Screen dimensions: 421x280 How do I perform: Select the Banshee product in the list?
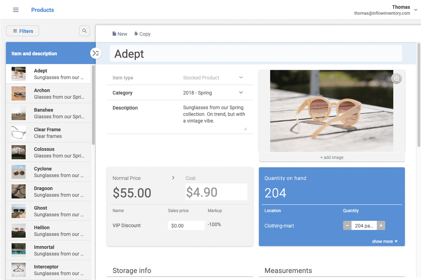point(53,113)
